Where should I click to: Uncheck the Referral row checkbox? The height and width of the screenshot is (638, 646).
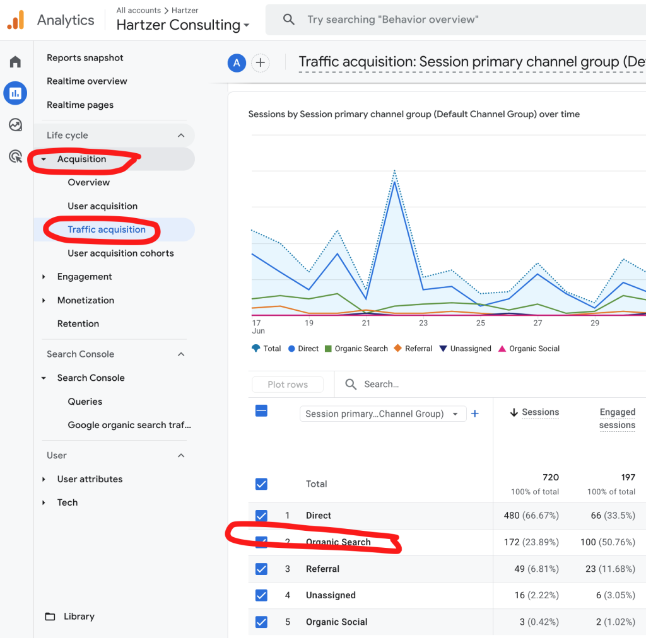pyautogui.click(x=261, y=569)
